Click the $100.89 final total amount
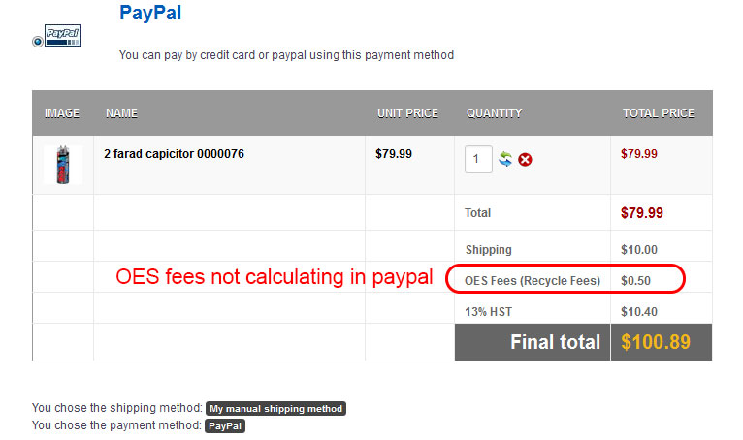This screenshot has height=440, width=743. [x=657, y=342]
